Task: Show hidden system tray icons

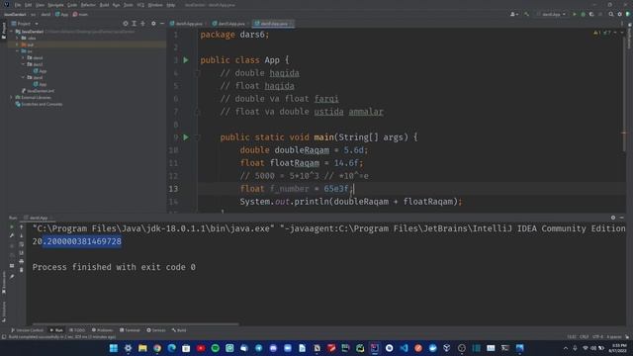Action: (x=566, y=348)
